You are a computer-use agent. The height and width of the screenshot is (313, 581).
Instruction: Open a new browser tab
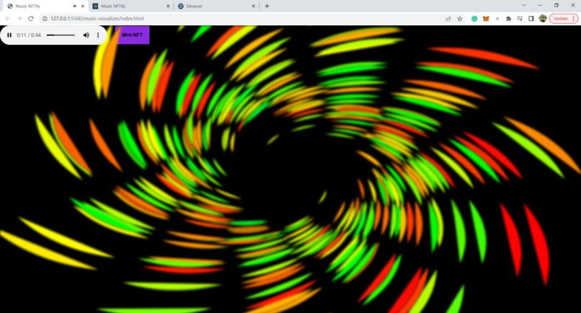[x=267, y=6]
